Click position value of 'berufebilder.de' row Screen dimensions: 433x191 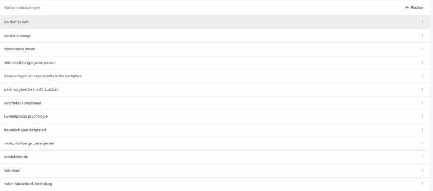coord(422,157)
